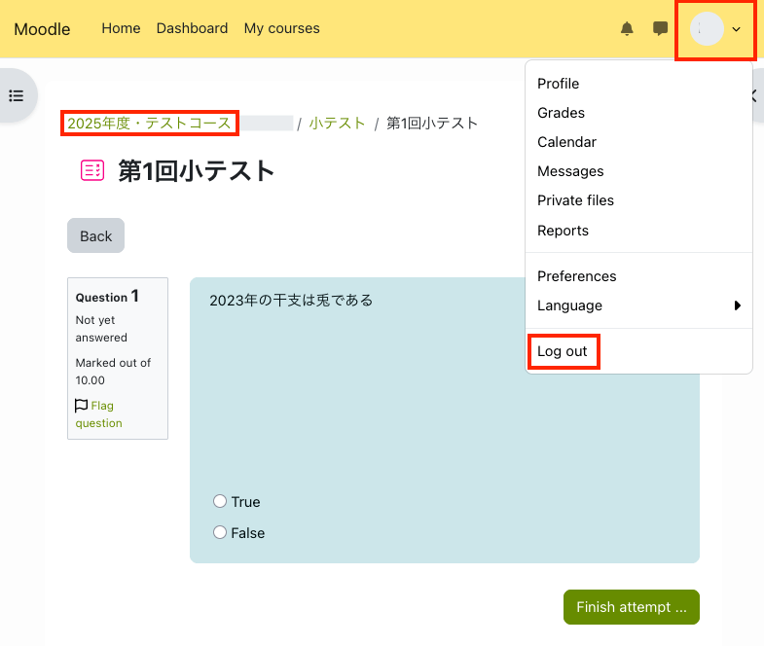This screenshot has width=764, height=646.
Task: Open Grades in the user menu
Action: click(561, 113)
